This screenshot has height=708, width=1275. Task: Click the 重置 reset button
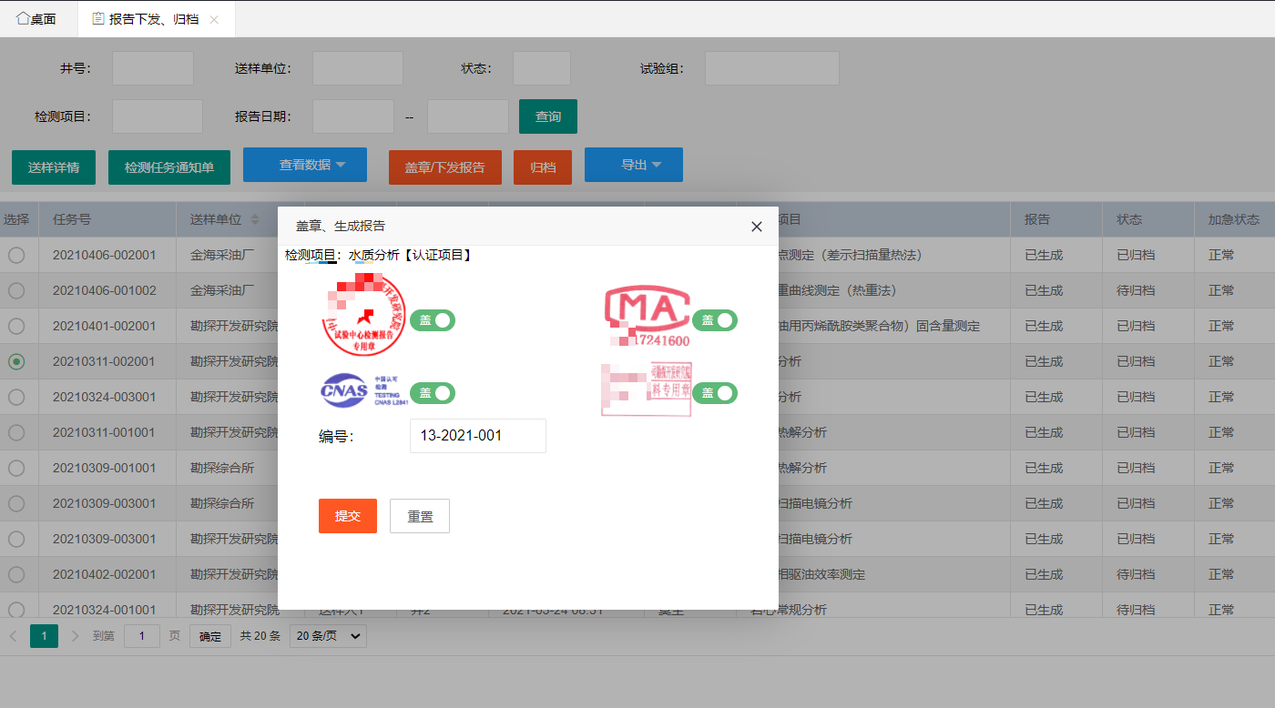[419, 516]
